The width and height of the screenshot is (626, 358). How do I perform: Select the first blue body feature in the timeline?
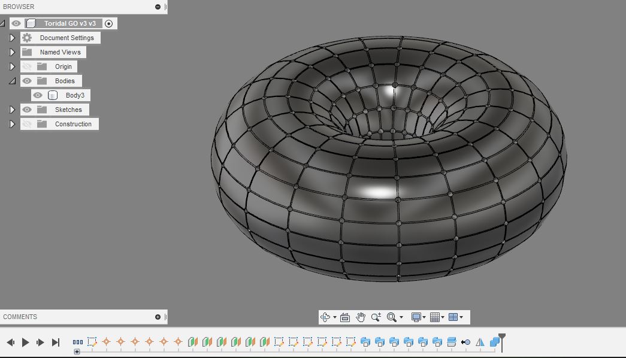point(365,342)
